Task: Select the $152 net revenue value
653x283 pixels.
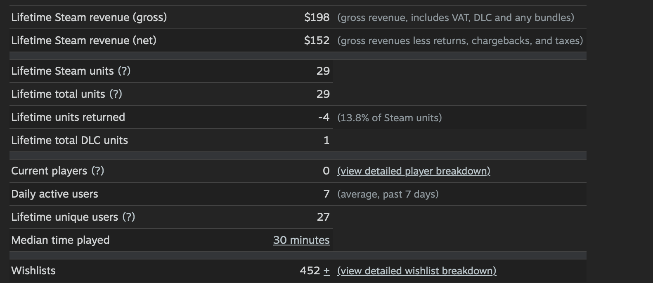Action: [317, 40]
